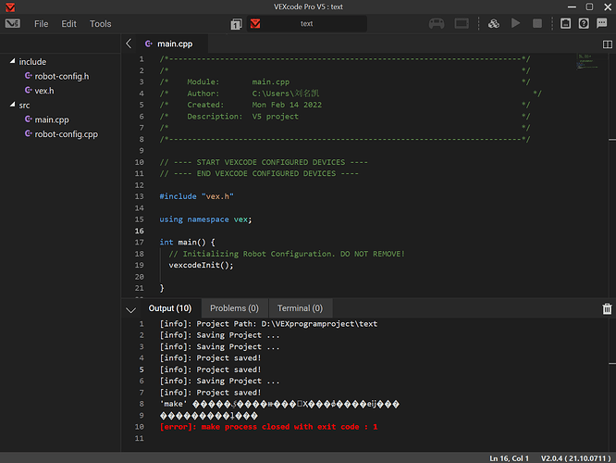Collapse the include folder

point(13,61)
